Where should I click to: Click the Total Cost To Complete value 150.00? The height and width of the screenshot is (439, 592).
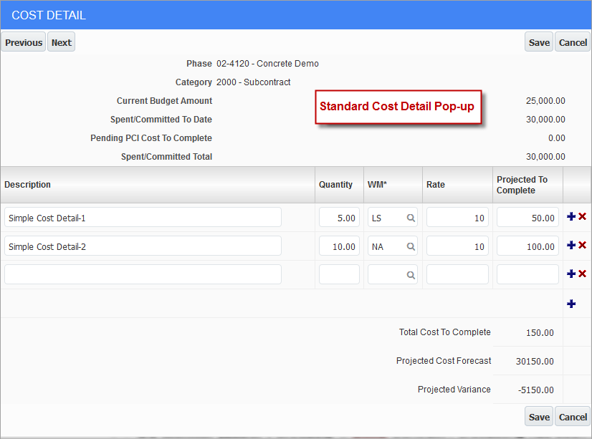click(x=540, y=332)
